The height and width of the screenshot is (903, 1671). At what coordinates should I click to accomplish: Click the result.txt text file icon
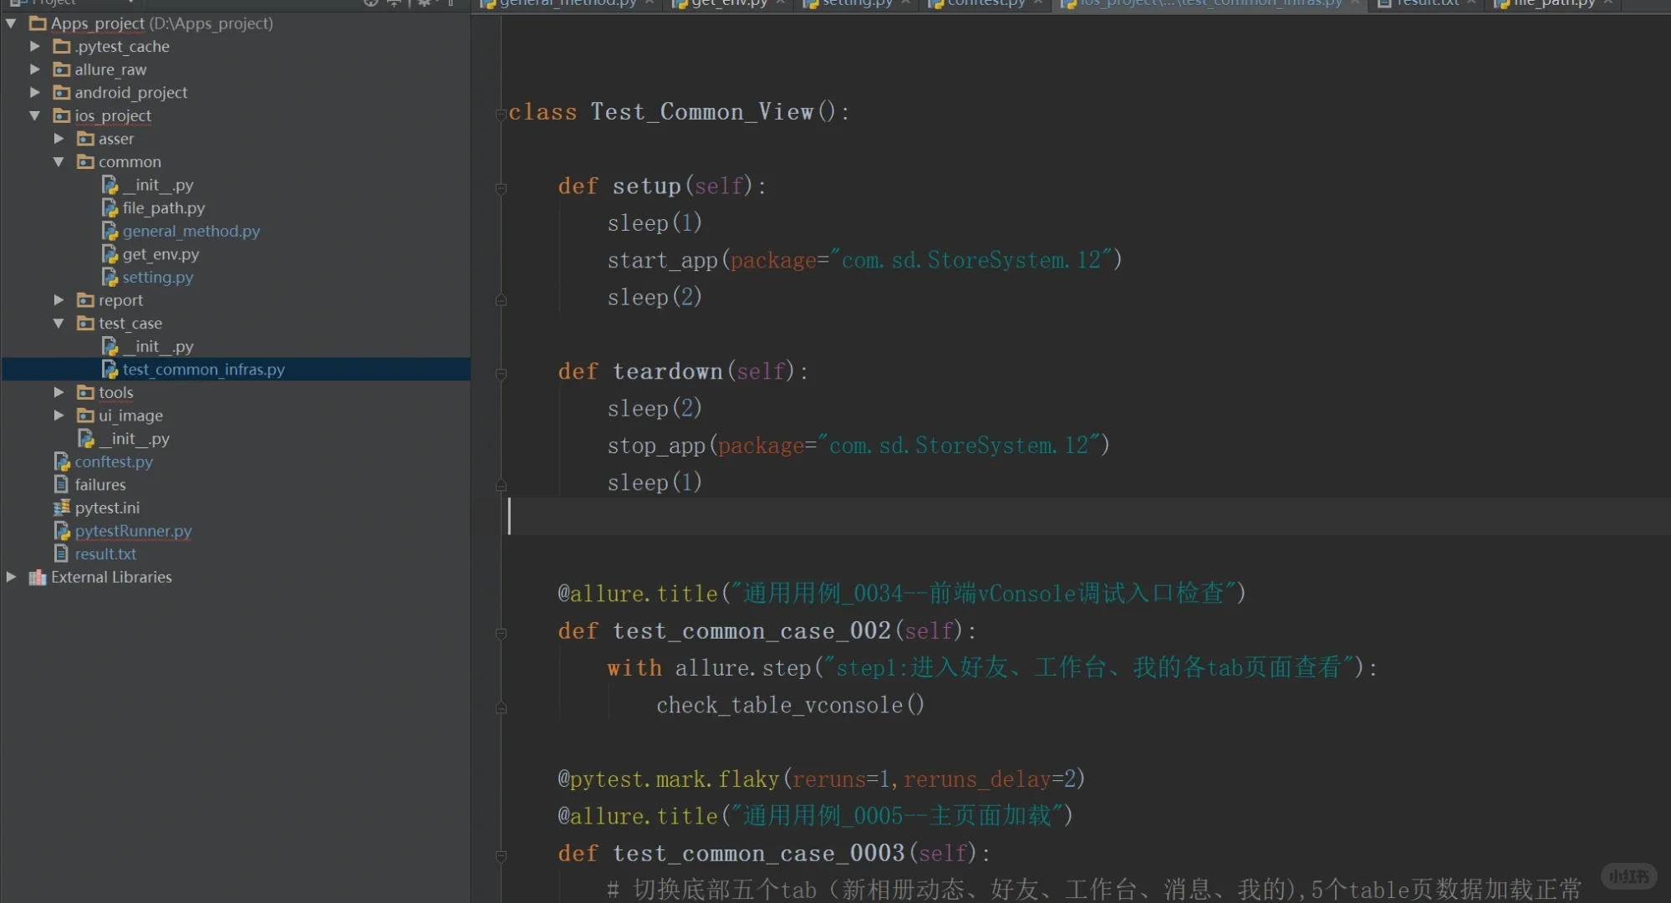click(61, 554)
